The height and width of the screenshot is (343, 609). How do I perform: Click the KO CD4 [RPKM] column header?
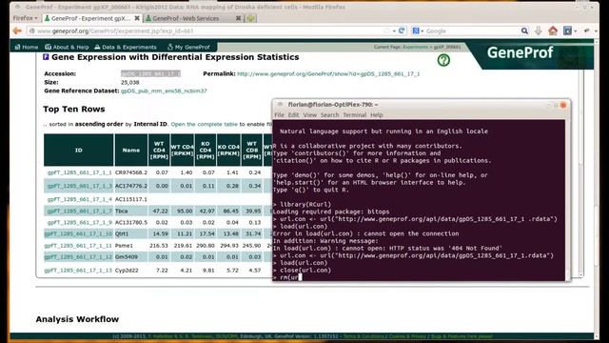pos(228,151)
